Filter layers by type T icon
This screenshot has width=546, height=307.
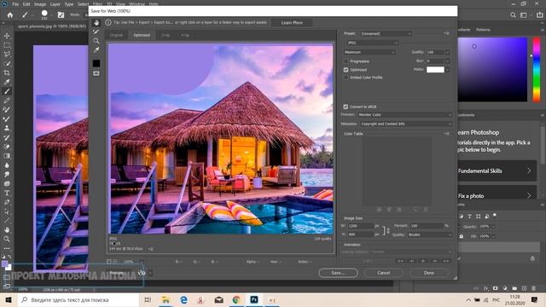[469, 216]
